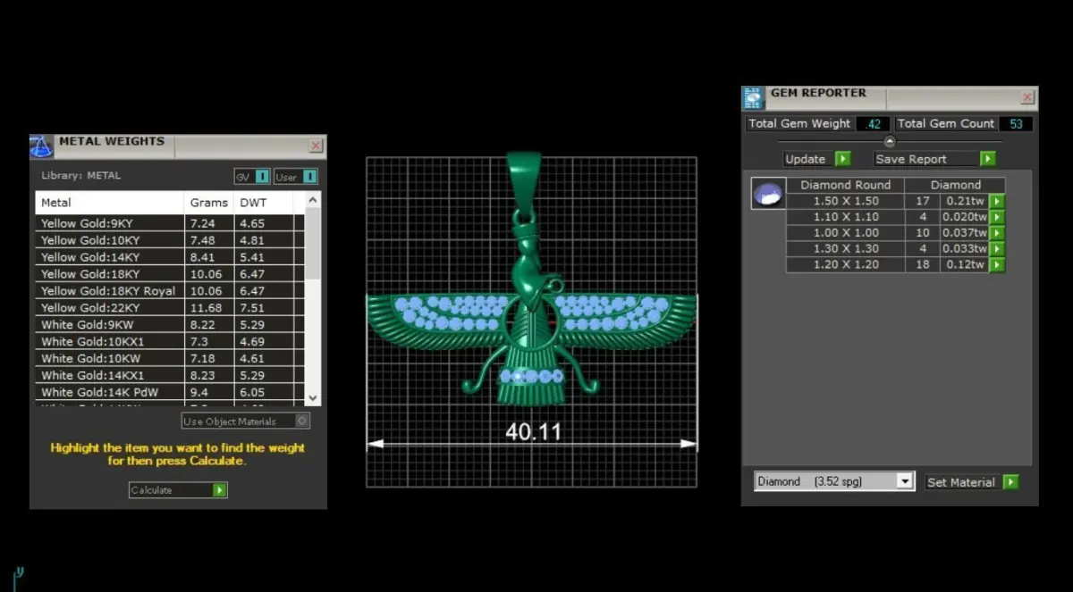Close the Metal Weights panel

(316, 146)
